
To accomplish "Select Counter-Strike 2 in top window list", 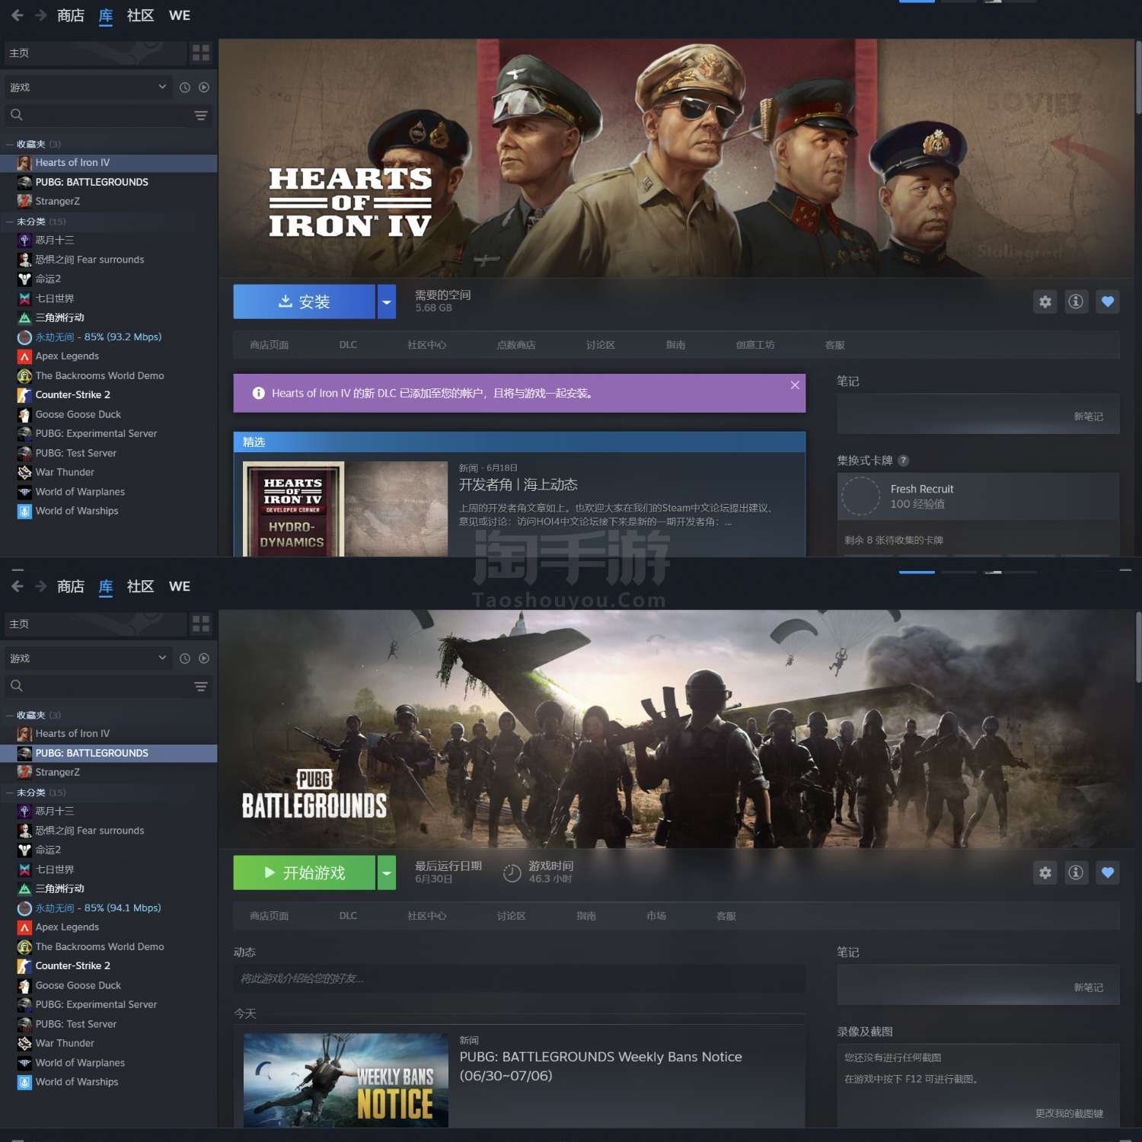I will pos(109,395).
